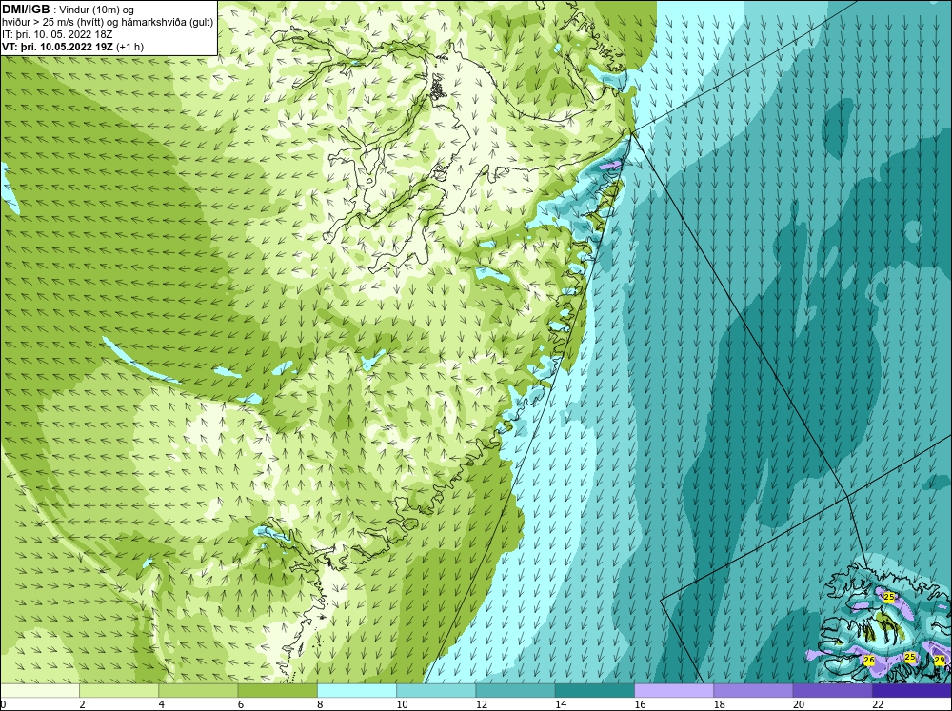Click the legend scale value 8
The height and width of the screenshot is (711, 952).
click(320, 704)
